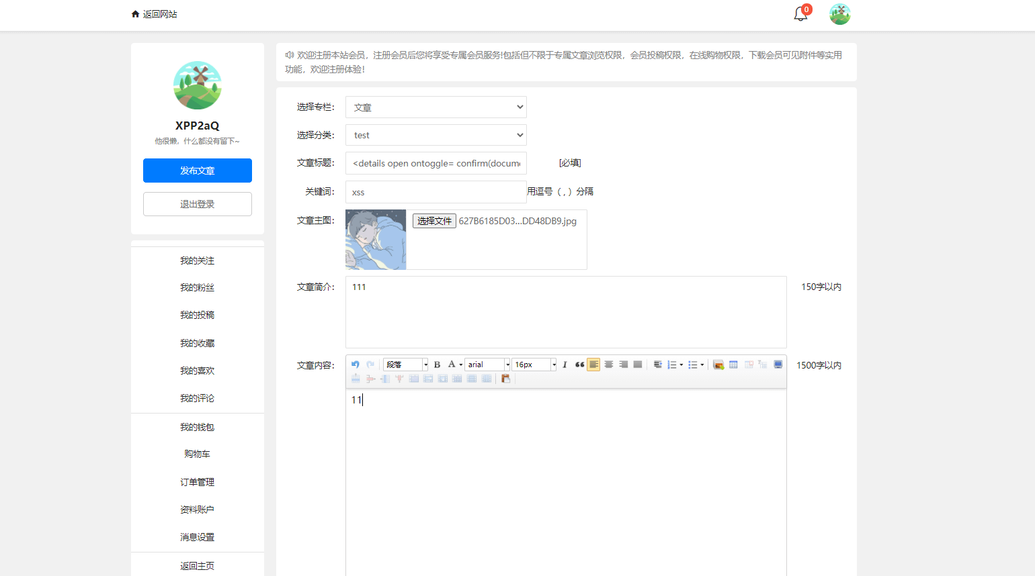Viewport: 1035px width, 576px height.
Task: Click the redo arrow in the editor toolbar
Action: click(370, 365)
